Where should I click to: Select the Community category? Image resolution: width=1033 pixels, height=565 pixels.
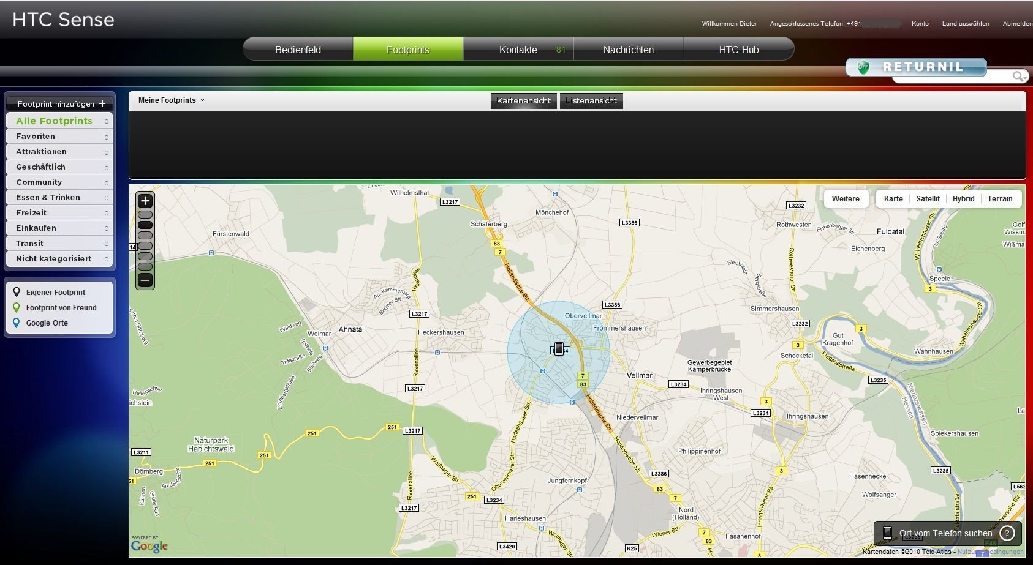click(x=60, y=182)
